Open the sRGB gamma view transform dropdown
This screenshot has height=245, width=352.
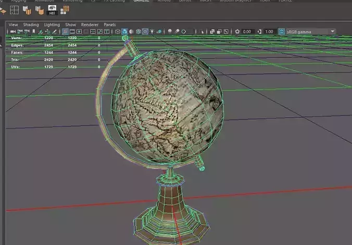(311, 32)
